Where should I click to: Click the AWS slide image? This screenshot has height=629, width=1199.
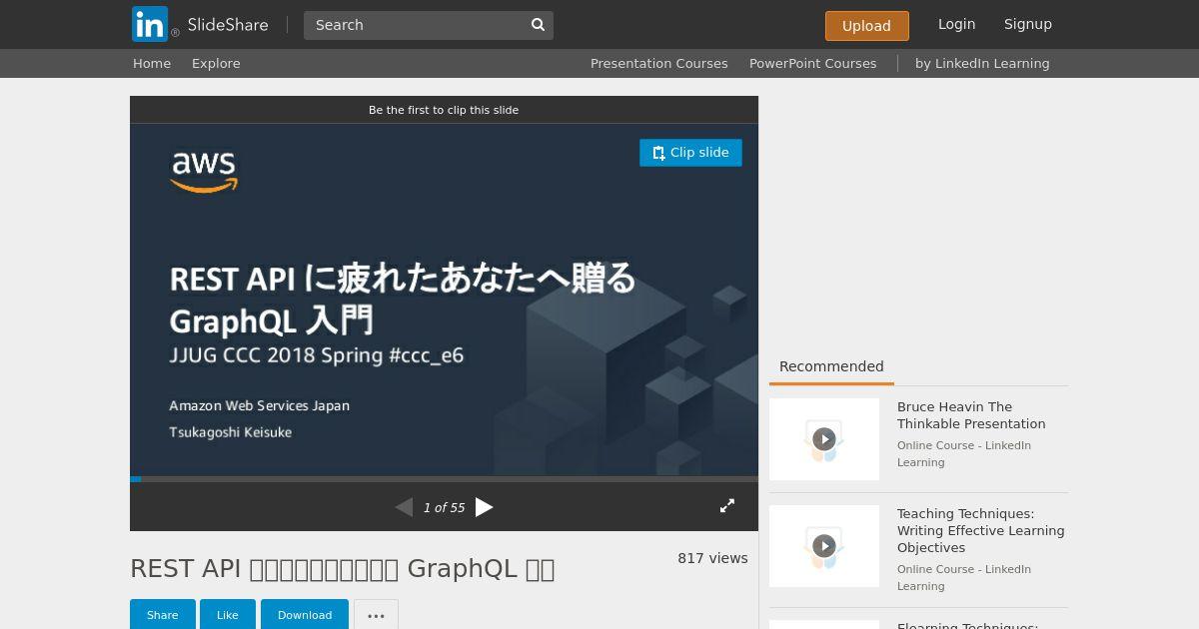[444, 300]
